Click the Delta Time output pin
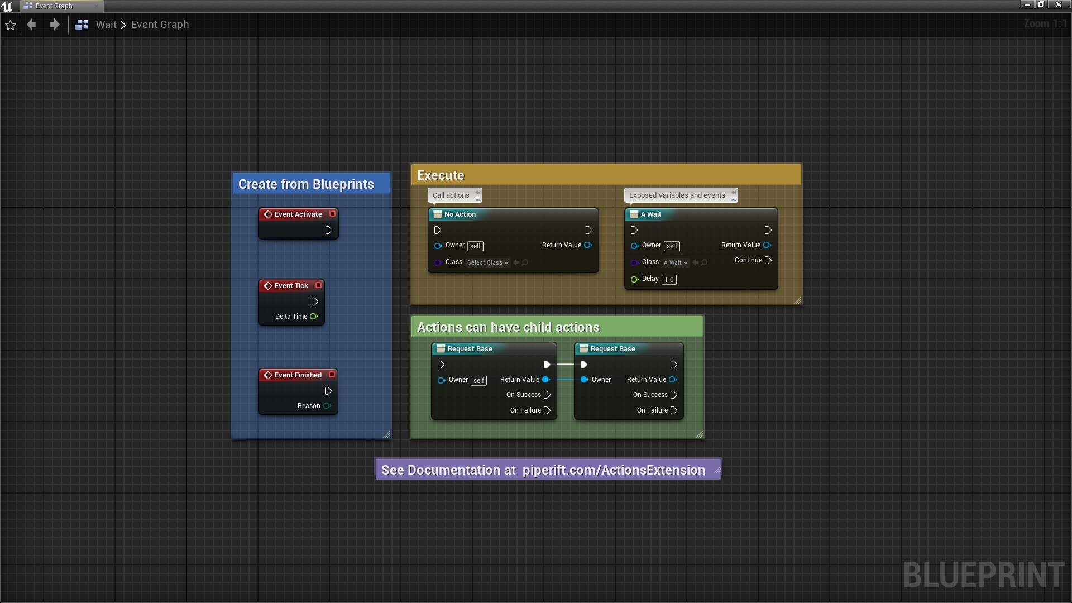 [x=314, y=317]
